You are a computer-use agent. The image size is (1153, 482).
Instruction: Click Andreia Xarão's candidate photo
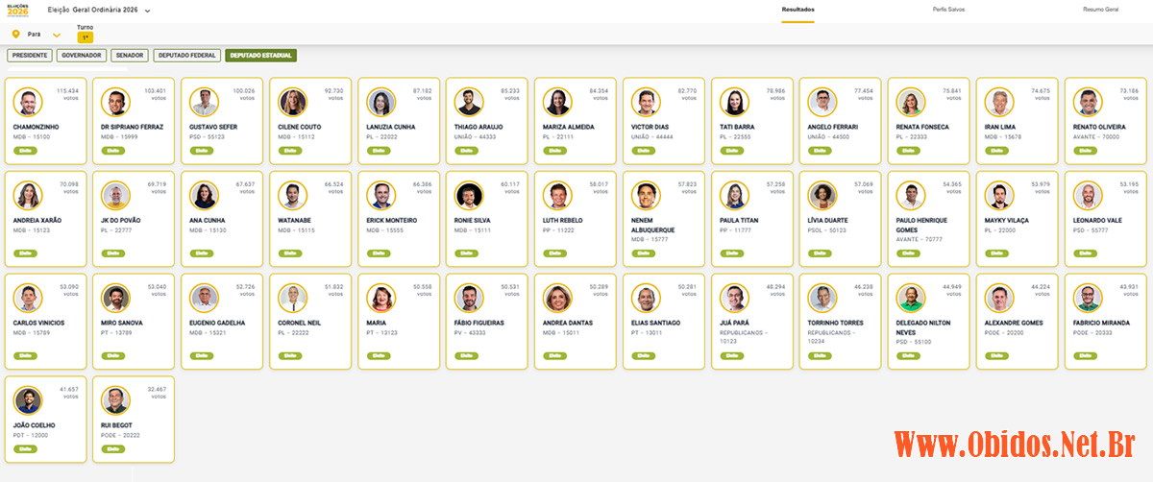click(x=27, y=195)
